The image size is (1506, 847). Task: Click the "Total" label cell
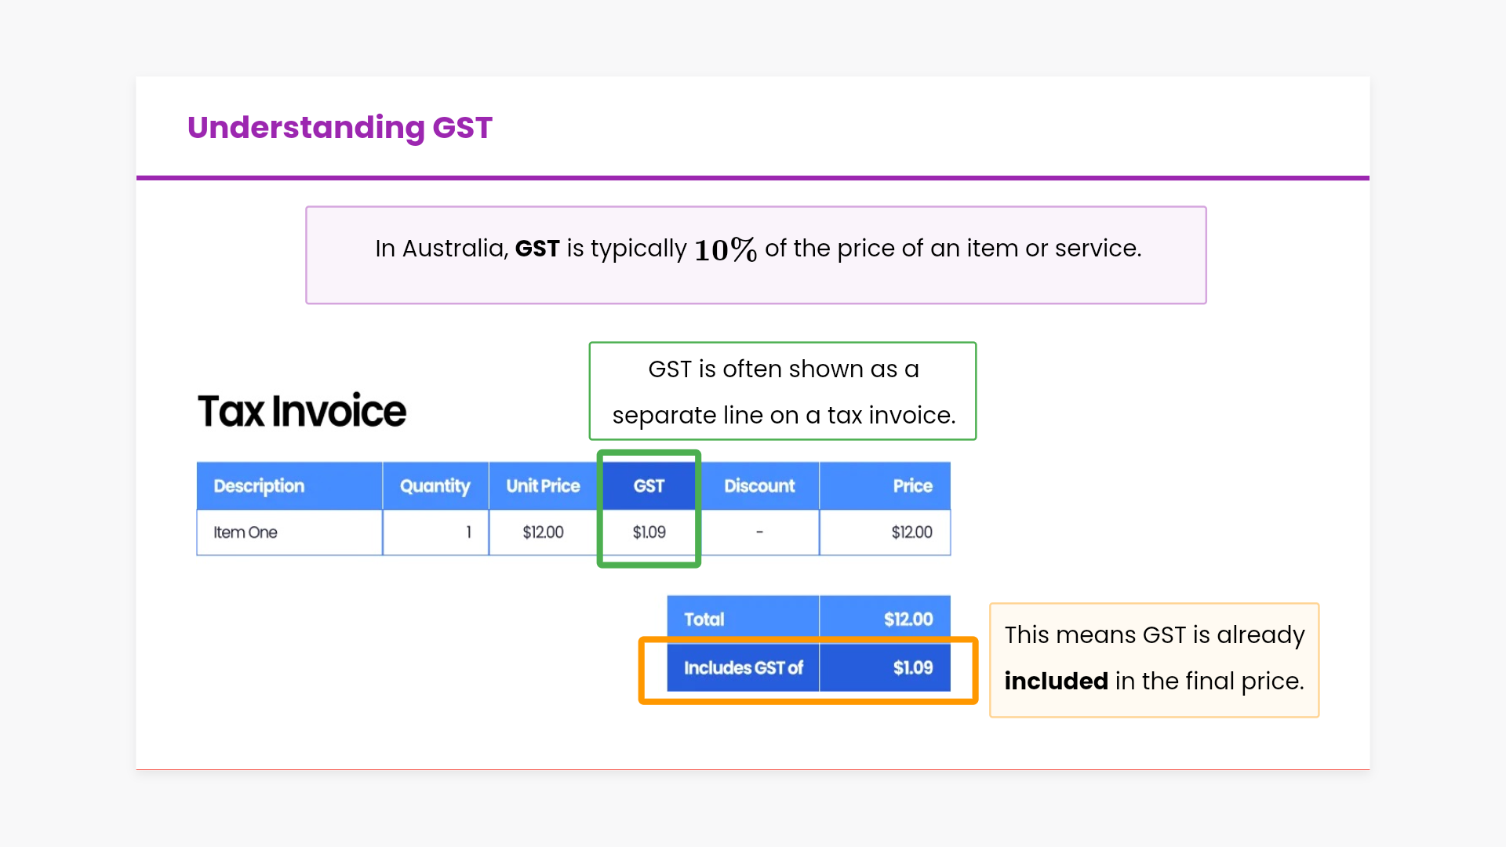704,620
